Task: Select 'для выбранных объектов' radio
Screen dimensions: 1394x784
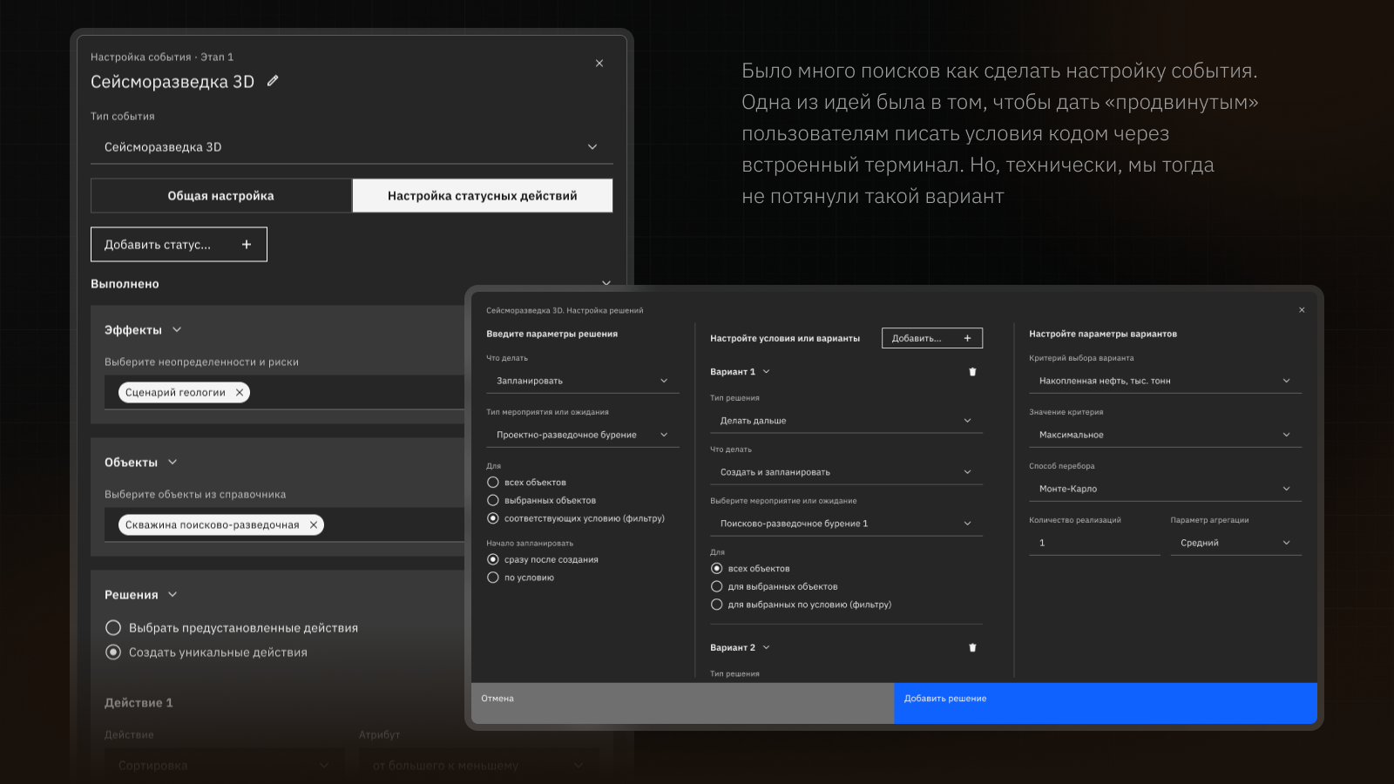Action: 717,587
